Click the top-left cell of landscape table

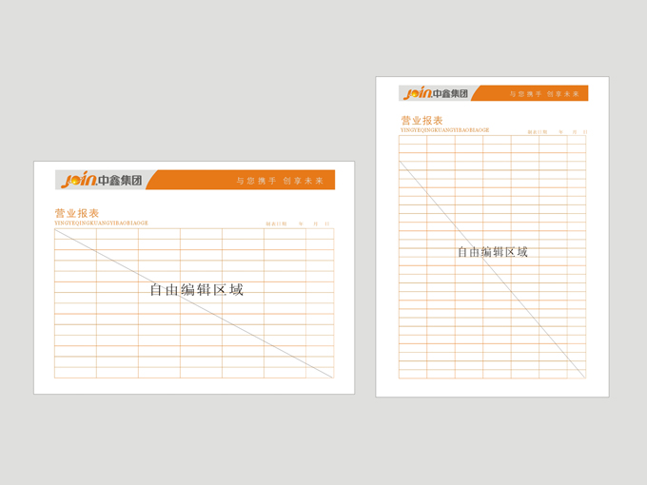click(75, 234)
